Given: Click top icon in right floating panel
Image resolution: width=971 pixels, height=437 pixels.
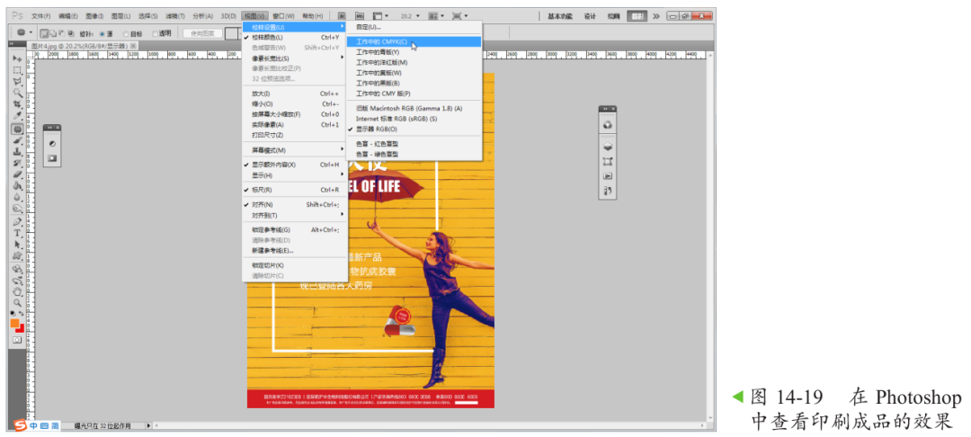Looking at the screenshot, I should [608, 125].
